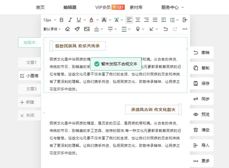Click the toolbar collapse arrow icon

185,20
